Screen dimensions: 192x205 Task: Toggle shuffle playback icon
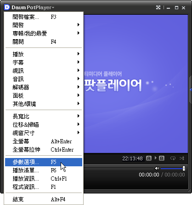click(182, 158)
